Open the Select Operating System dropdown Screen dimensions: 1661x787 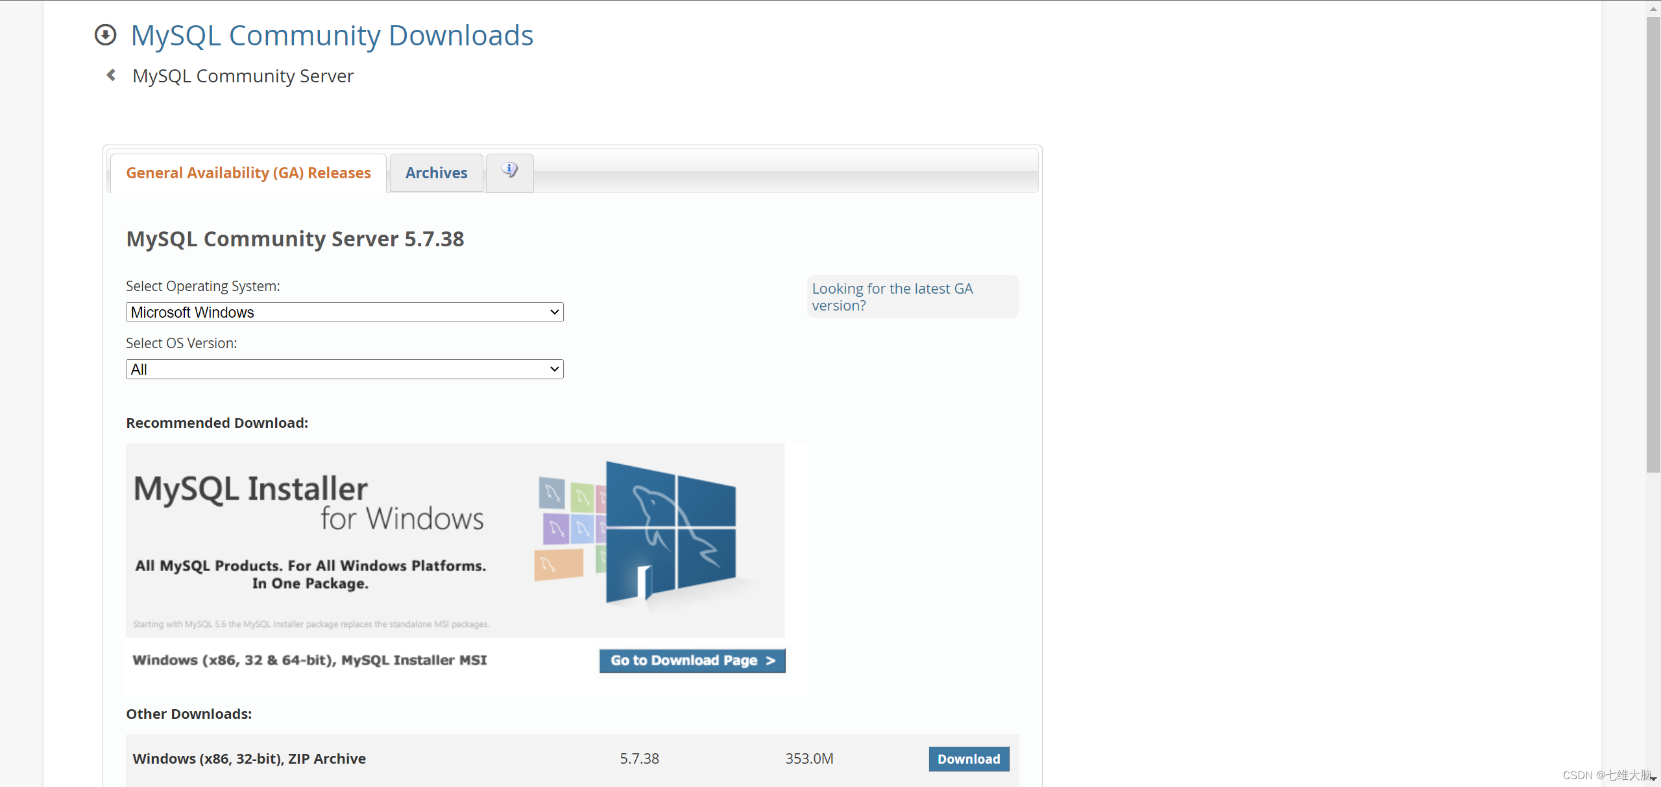pyautogui.click(x=345, y=312)
